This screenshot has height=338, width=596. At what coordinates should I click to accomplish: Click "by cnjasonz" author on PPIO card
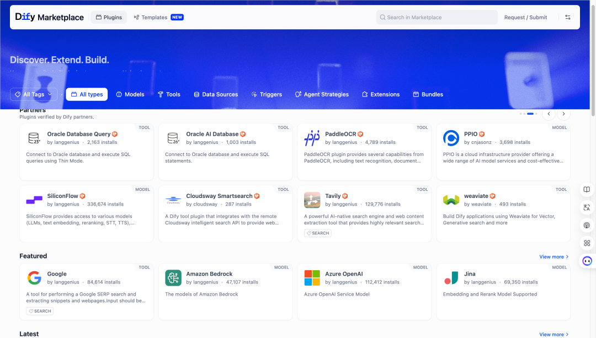click(x=478, y=142)
